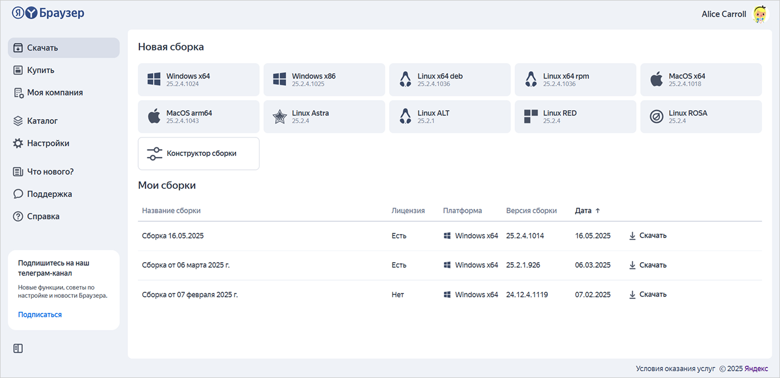Open Настройки in the sidebar
The height and width of the screenshot is (378, 780).
click(x=48, y=143)
